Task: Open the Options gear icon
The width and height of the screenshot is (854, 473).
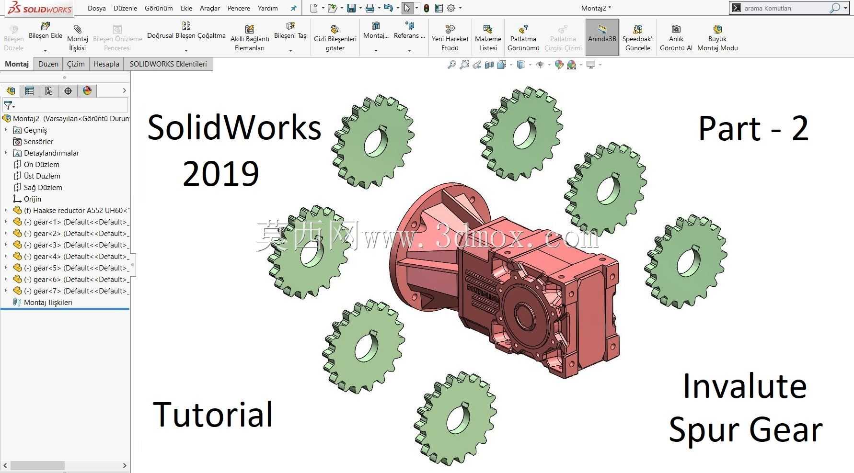Action: [x=451, y=8]
